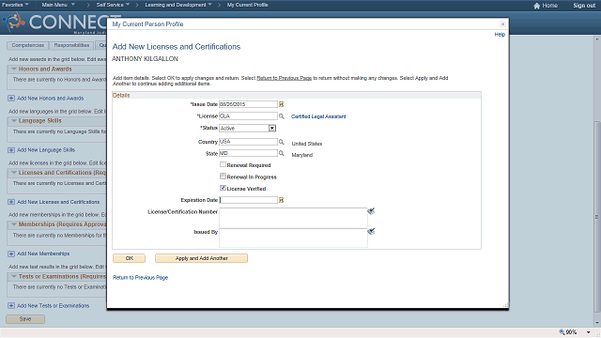This screenshot has width=601, height=338.
Task: Click Certified Legal Assistant link
Action: click(x=318, y=116)
